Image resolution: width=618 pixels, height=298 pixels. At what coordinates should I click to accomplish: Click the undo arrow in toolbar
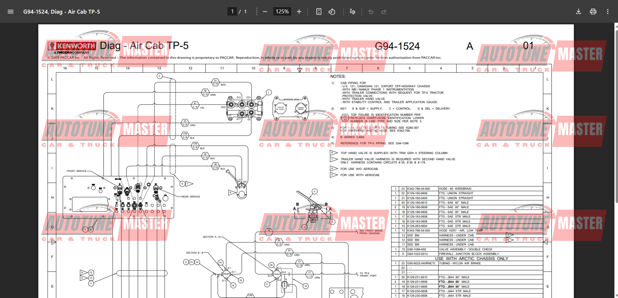click(x=371, y=12)
